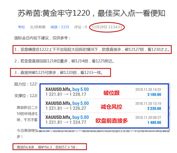Click the red label 破位跟
Image resolution: width=177 pixels, height=153 pixels.
pyautogui.click(x=112, y=93)
